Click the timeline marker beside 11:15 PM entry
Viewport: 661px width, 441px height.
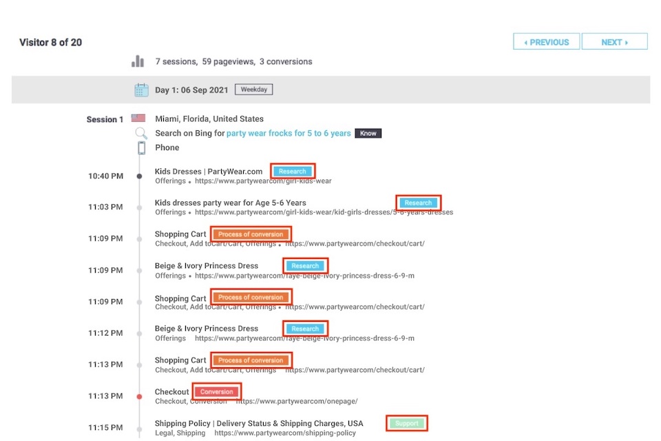click(140, 428)
